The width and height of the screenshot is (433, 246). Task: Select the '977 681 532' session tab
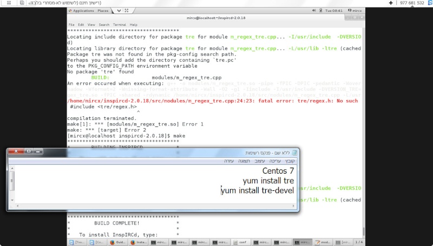tap(412, 3)
